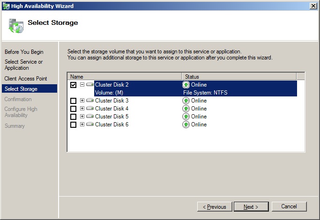Click the Cluster Disk 5 drive icon
The width and height of the screenshot is (320, 220).
(90, 117)
